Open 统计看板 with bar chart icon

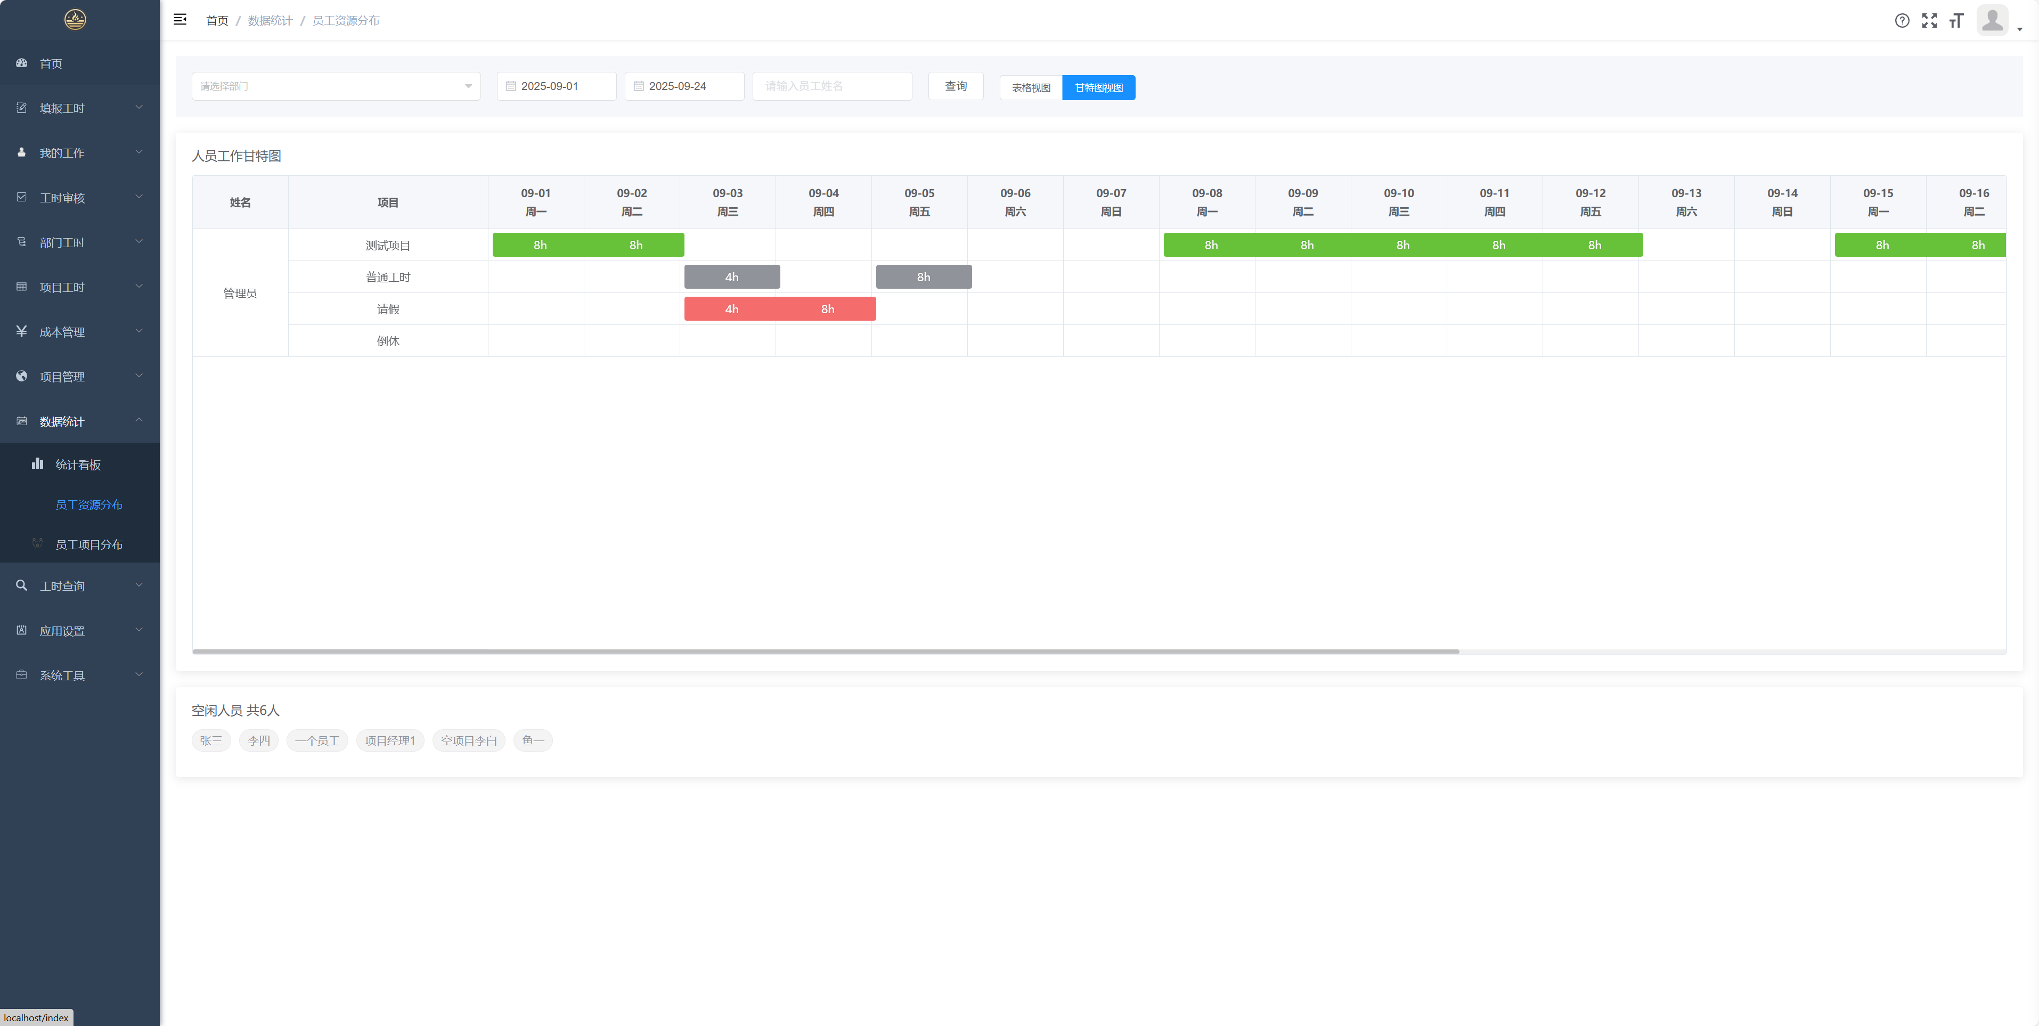pyautogui.click(x=78, y=465)
